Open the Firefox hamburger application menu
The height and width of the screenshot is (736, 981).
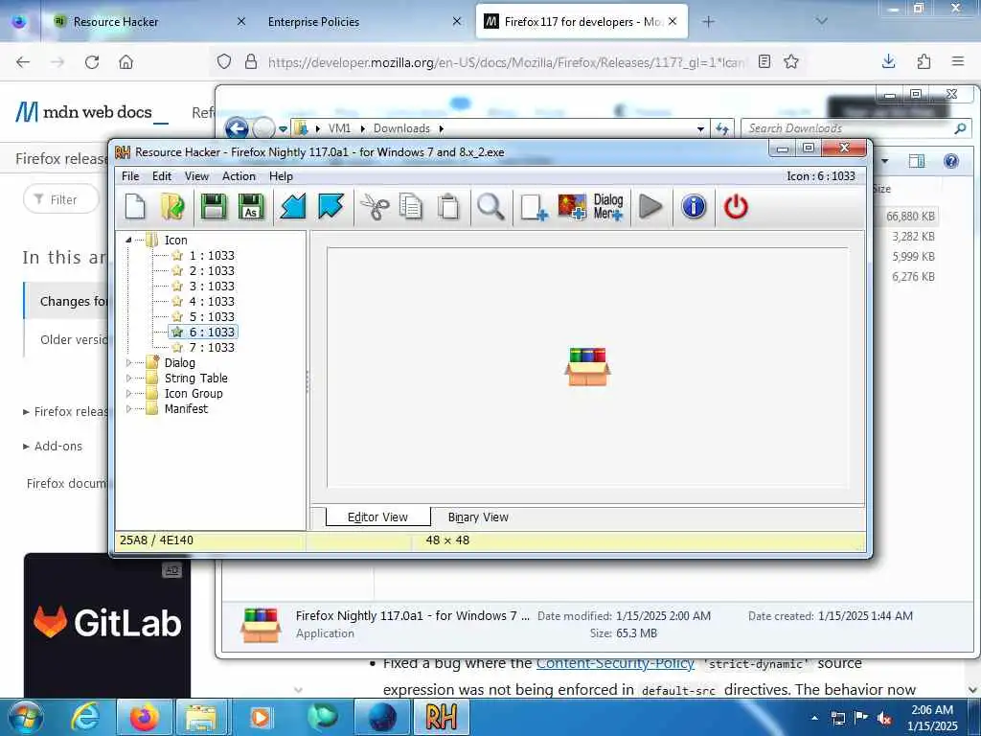[x=958, y=61]
